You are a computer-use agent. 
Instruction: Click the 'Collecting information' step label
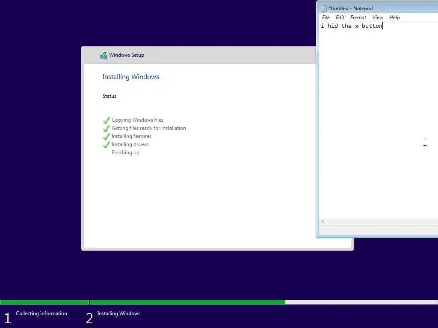41,313
